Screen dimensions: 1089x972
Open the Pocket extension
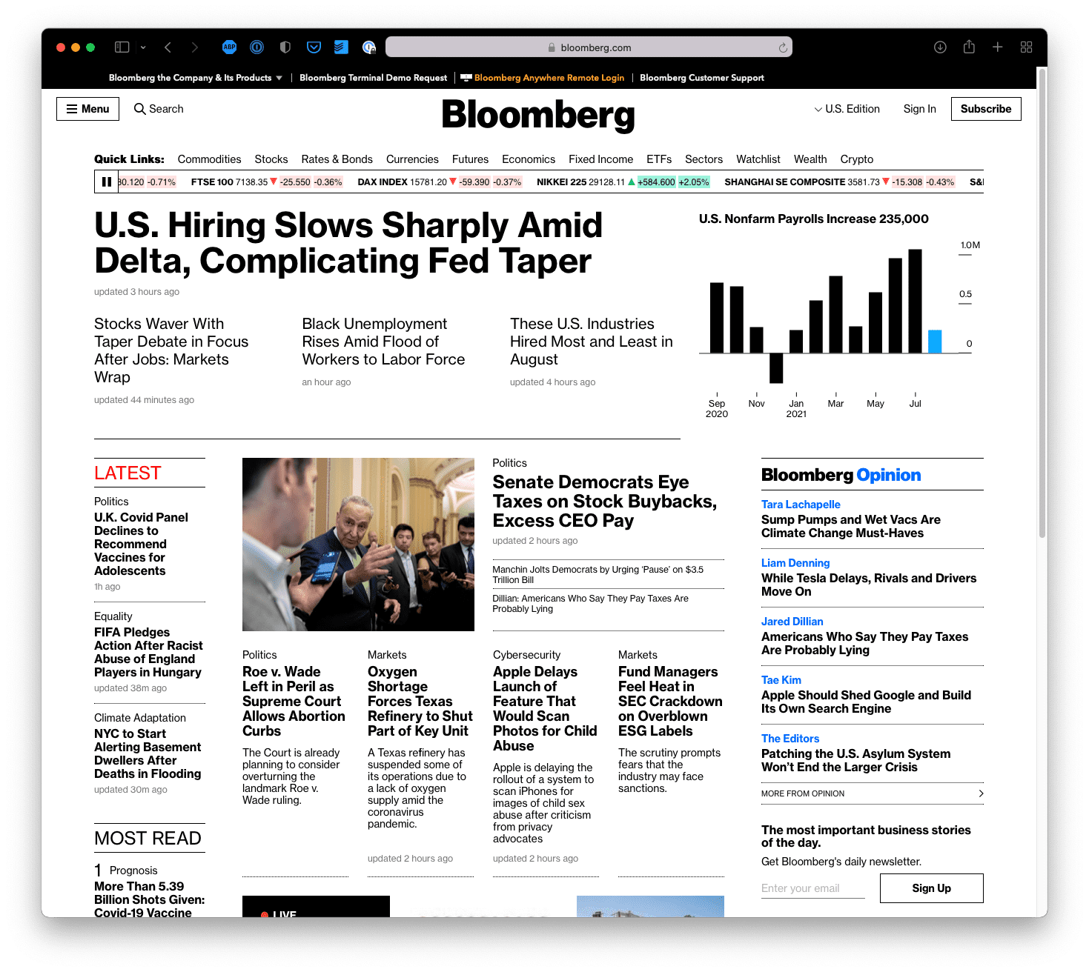pyautogui.click(x=314, y=47)
